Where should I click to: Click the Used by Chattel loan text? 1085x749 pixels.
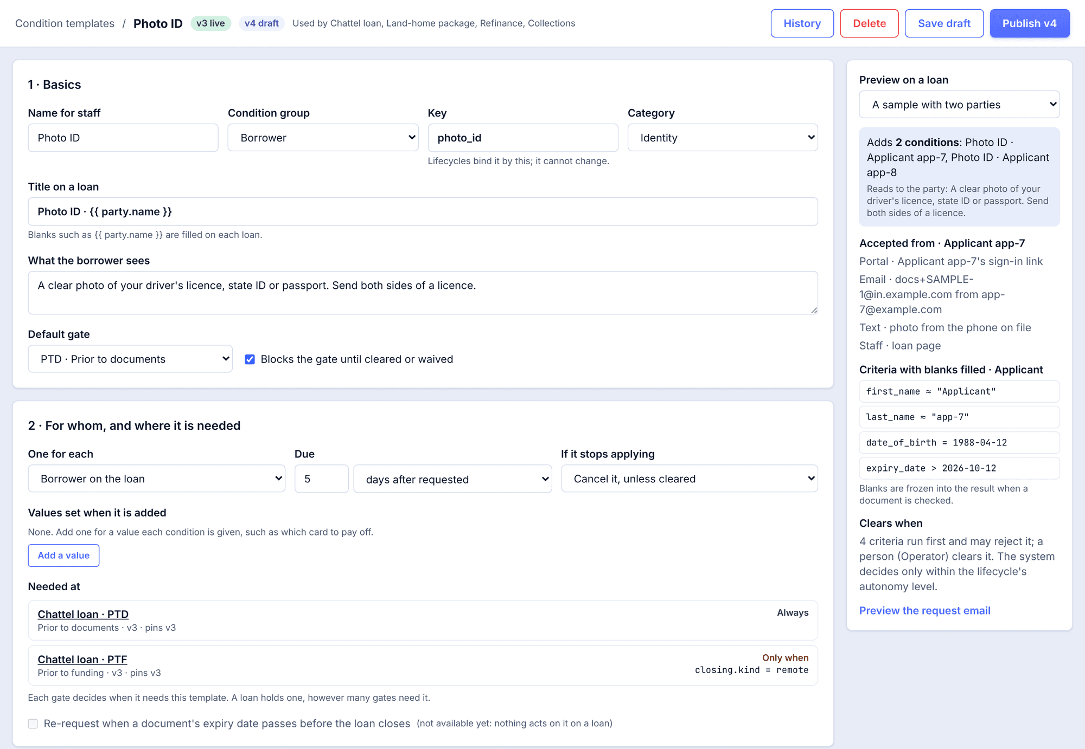[x=433, y=23]
